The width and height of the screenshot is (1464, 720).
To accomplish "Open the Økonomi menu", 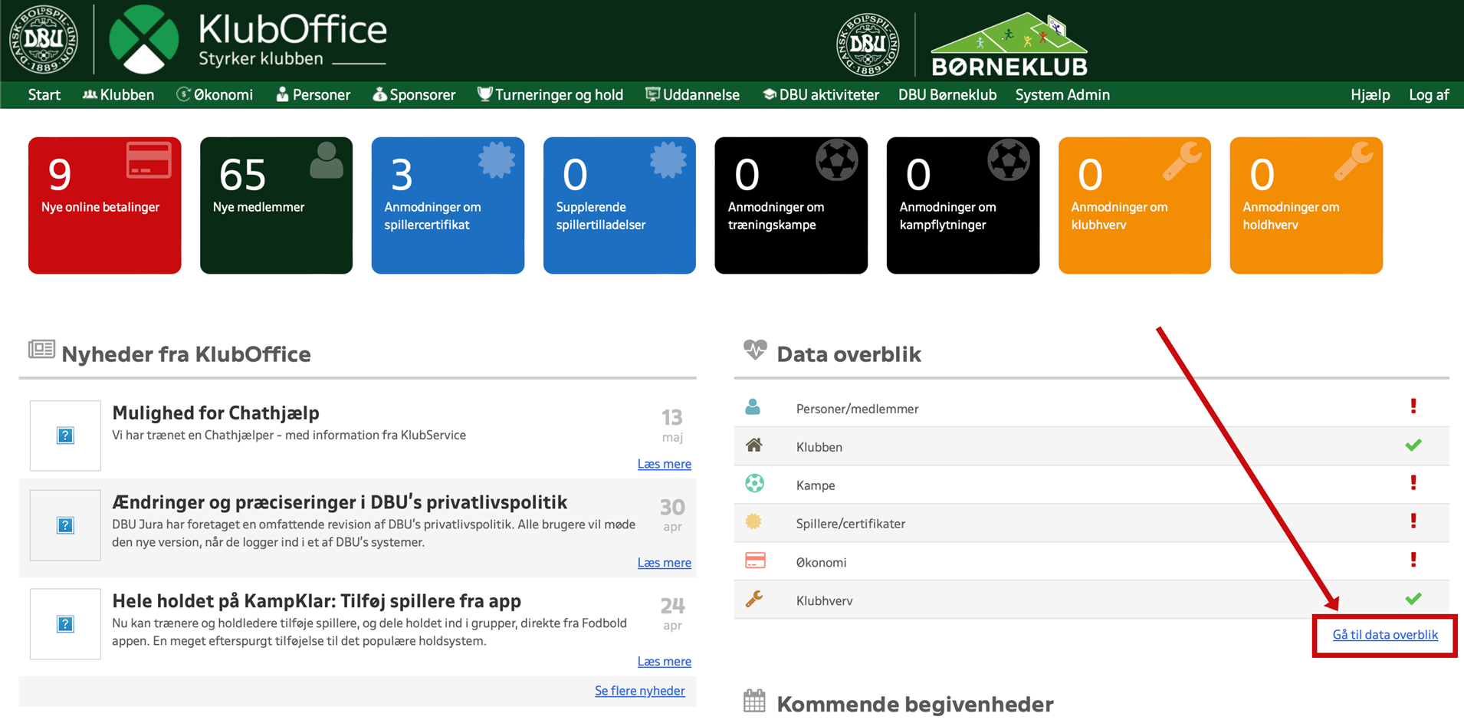I will (x=215, y=95).
